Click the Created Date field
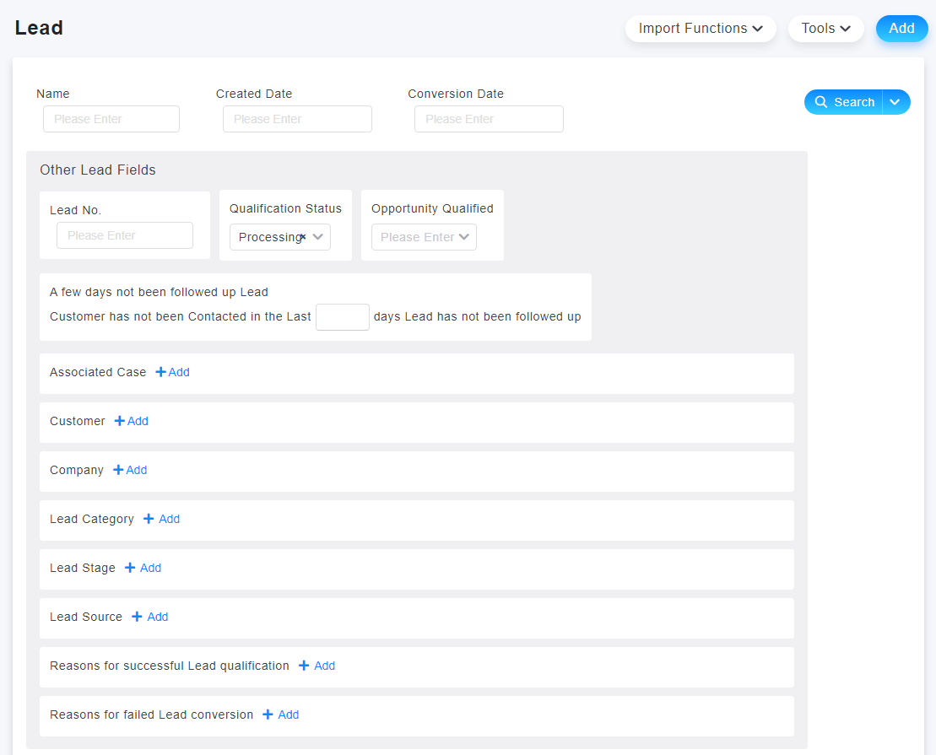Image resolution: width=936 pixels, height=755 pixels. click(297, 119)
